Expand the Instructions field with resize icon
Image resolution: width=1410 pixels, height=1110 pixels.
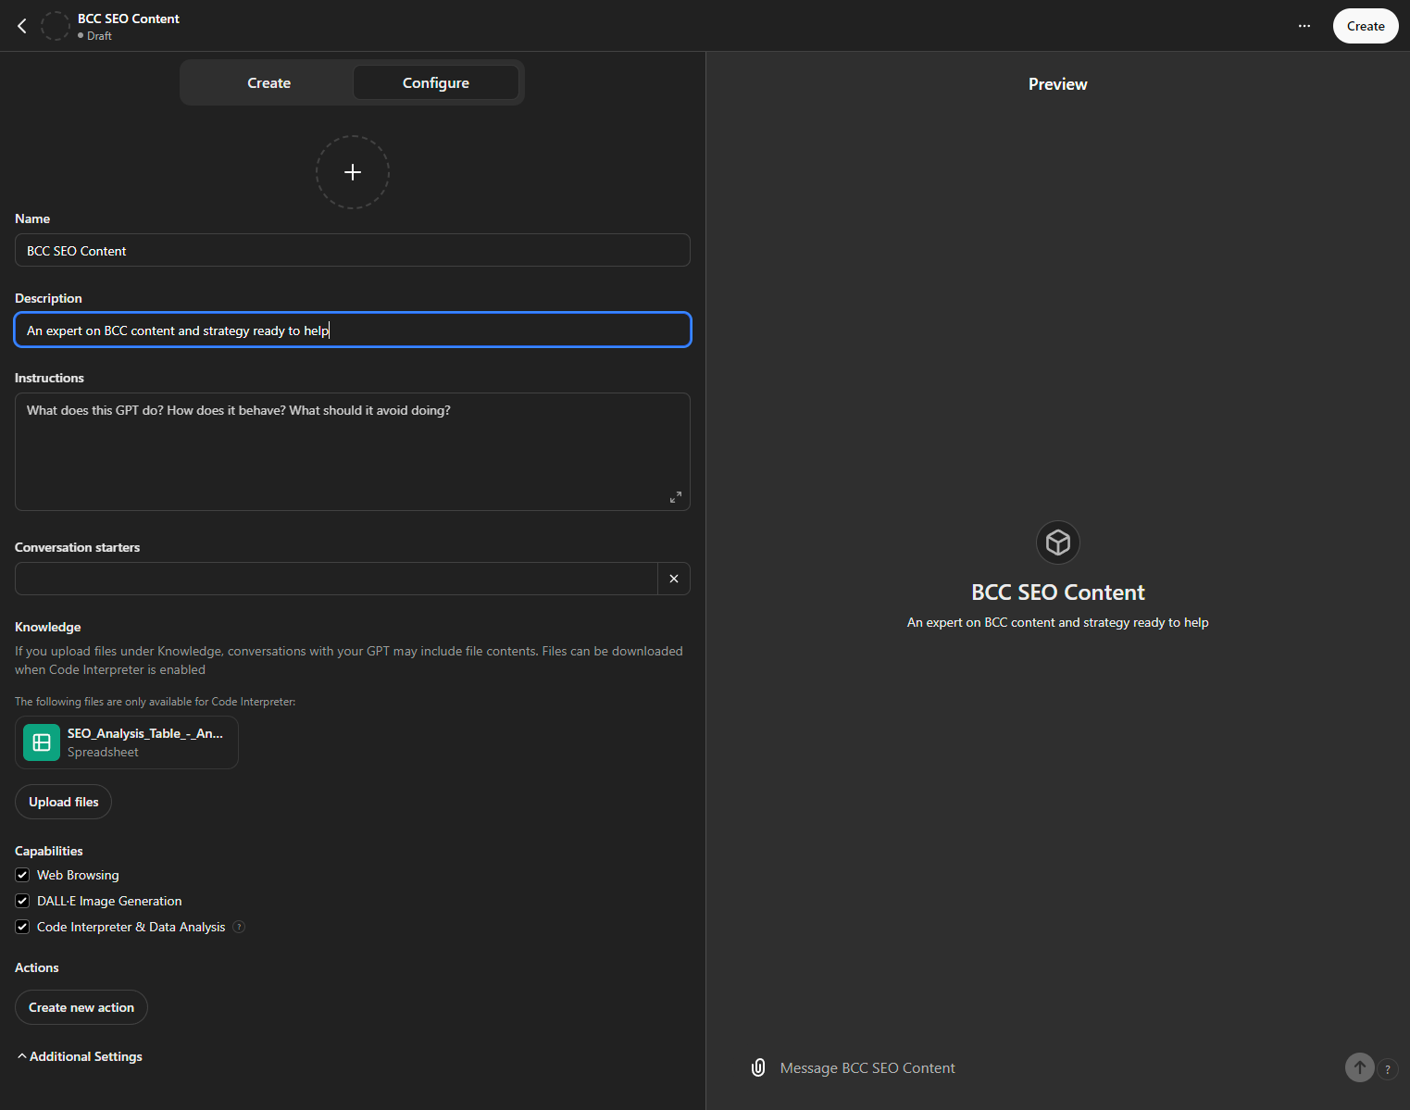point(676,497)
